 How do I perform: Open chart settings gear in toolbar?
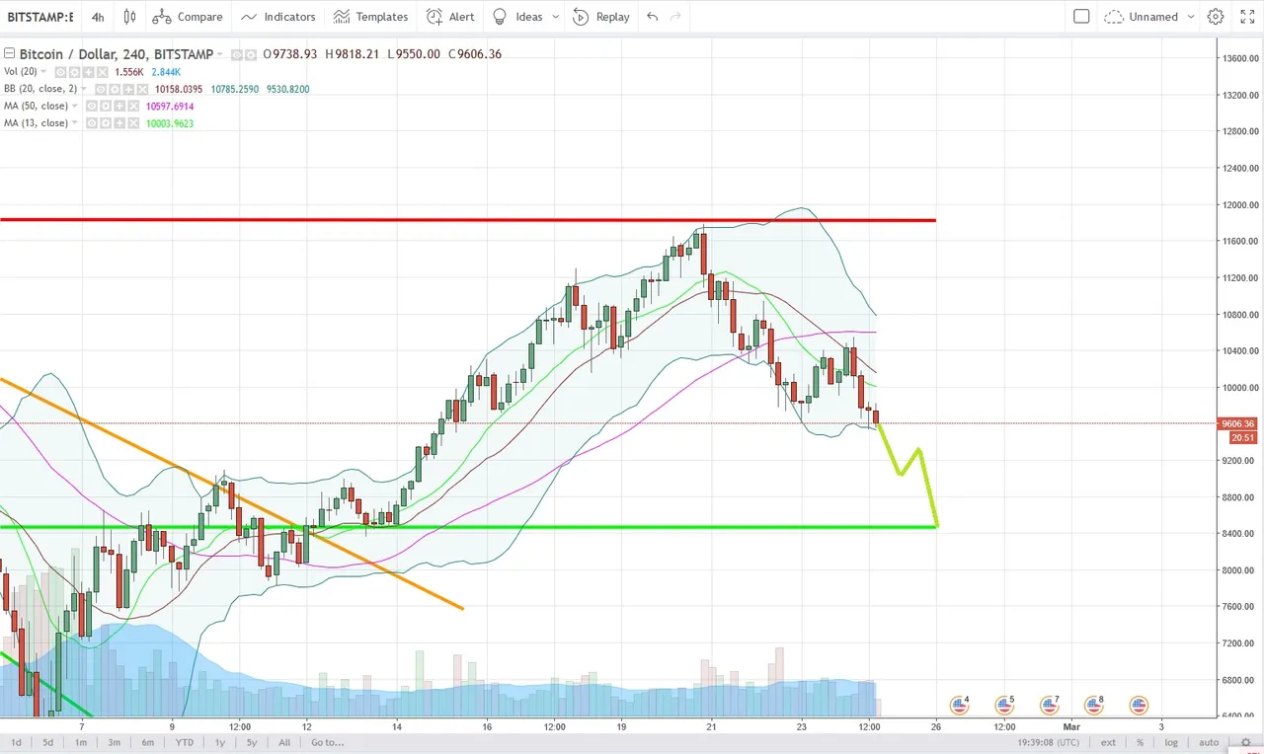pos(1216,17)
